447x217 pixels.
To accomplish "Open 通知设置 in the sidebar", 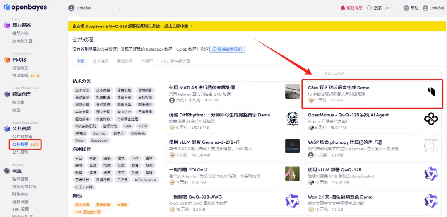I will coord(20,202).
